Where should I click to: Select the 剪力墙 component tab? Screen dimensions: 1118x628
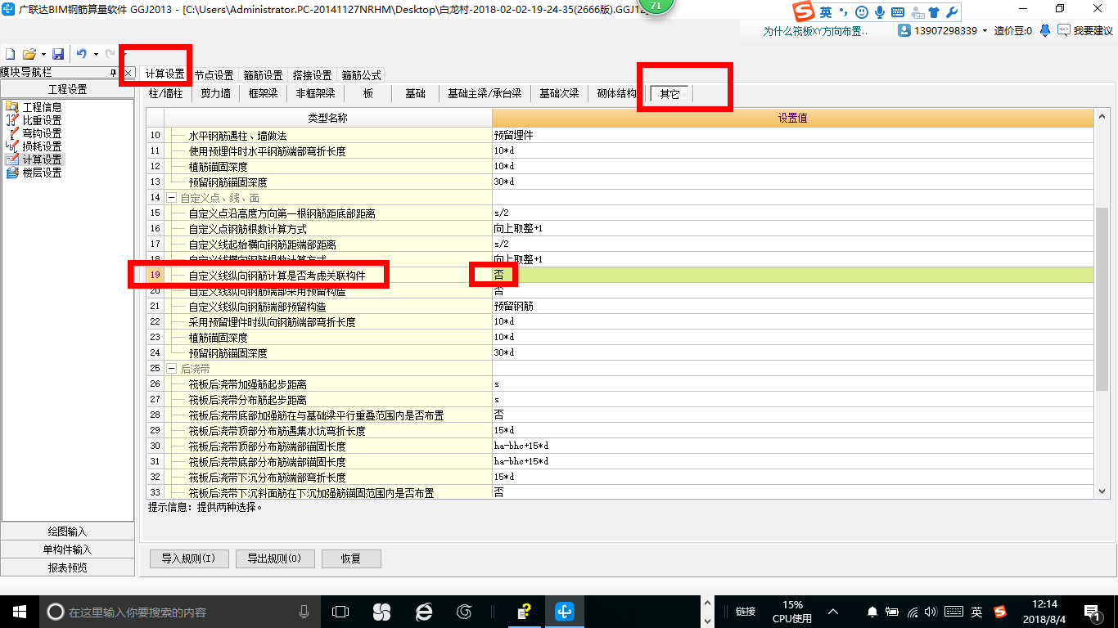pyautogui.click(x=215, y=93)
